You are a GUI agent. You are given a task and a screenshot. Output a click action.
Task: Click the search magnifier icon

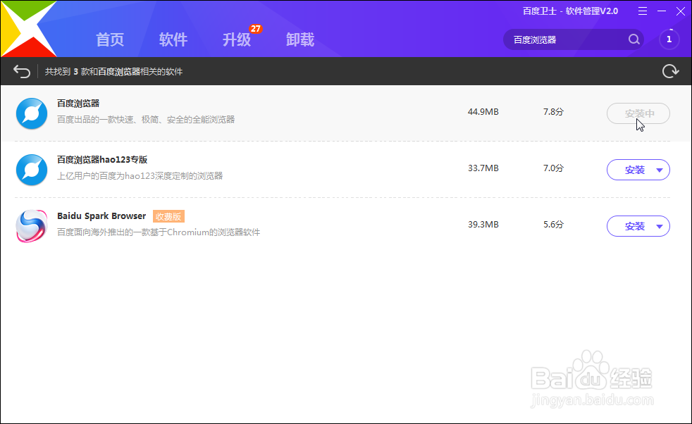pos(634,39)
